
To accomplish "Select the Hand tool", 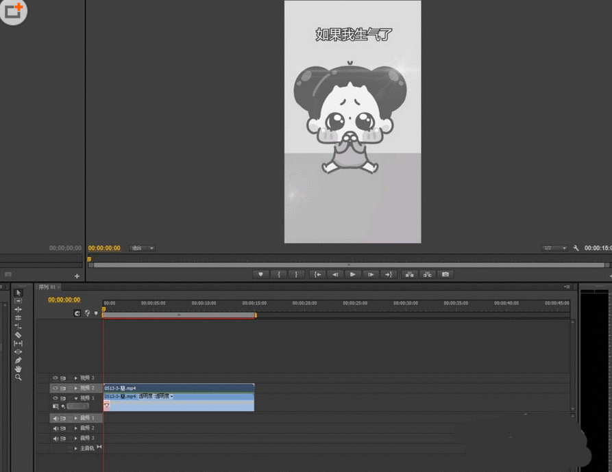I will click(x=19, y=369).
